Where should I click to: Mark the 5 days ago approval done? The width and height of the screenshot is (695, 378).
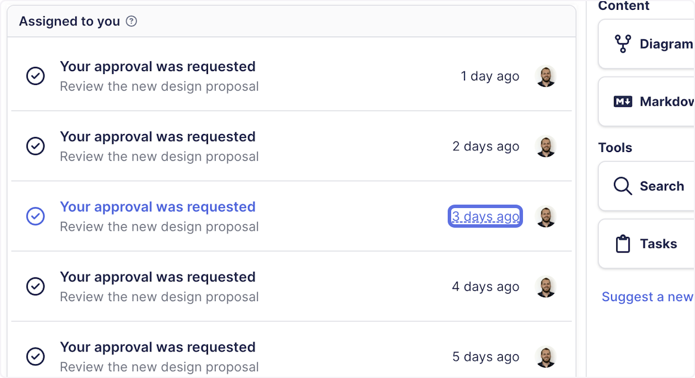point(36,357)
